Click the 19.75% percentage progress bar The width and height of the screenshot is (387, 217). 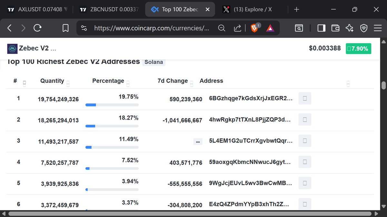[x=112, y=105]
